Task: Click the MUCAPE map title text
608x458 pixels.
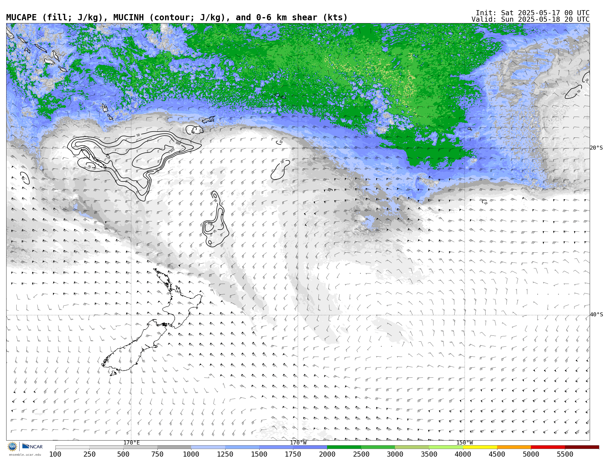Action: (177, 17)
